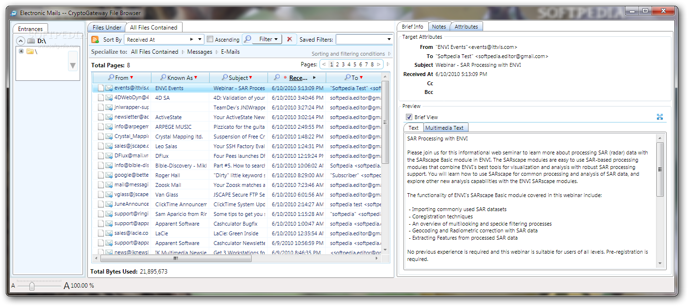The height and width of the screenshot is (306, 688).
Task: Switch to the Multimedia Text tab
Action: tap(445, 128)
